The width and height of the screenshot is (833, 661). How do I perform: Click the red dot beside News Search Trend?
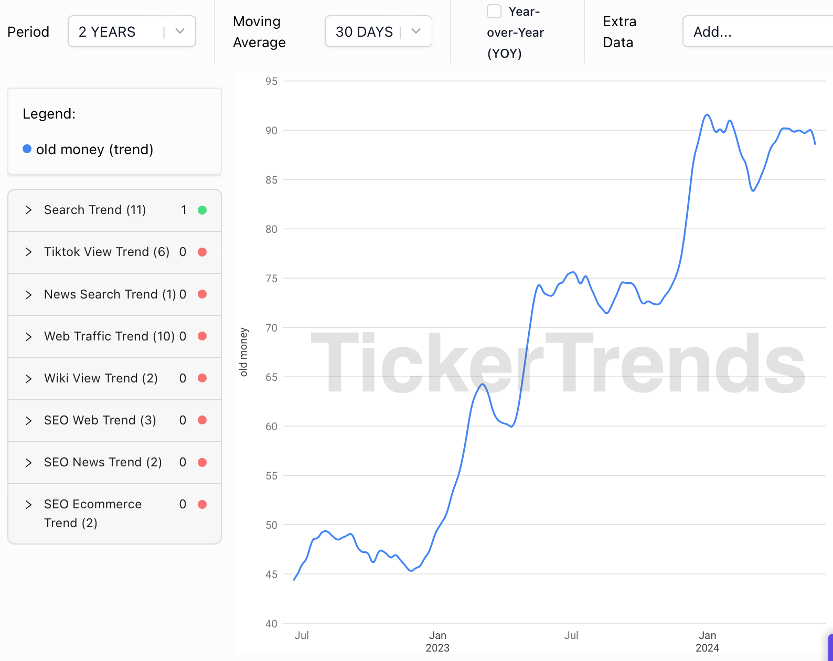[202, 294]
